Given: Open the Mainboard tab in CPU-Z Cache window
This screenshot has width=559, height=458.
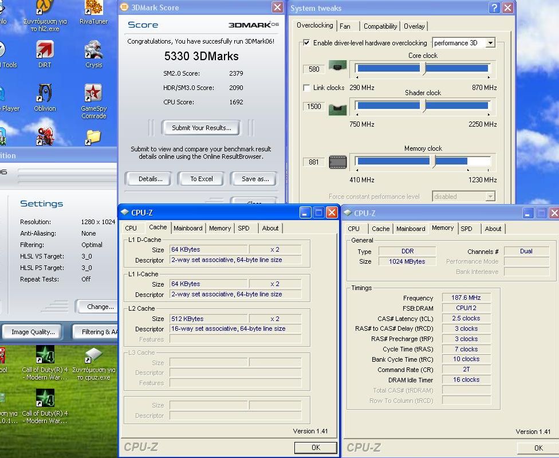Looking at the screenshot, I should point(188,228).
